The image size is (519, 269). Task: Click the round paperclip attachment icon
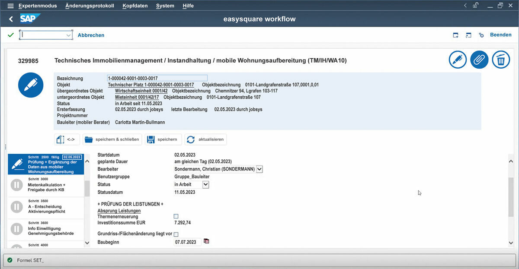(x=479, y=60)
